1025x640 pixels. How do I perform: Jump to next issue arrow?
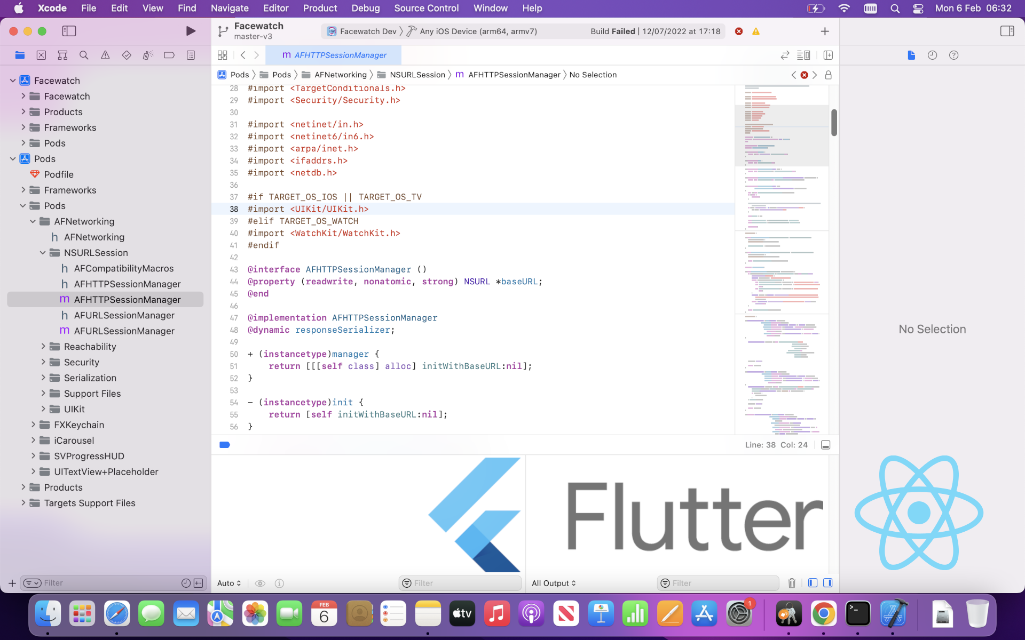[815, 75]
